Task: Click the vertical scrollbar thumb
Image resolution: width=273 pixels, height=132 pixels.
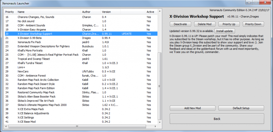Action: click(159, 86)
